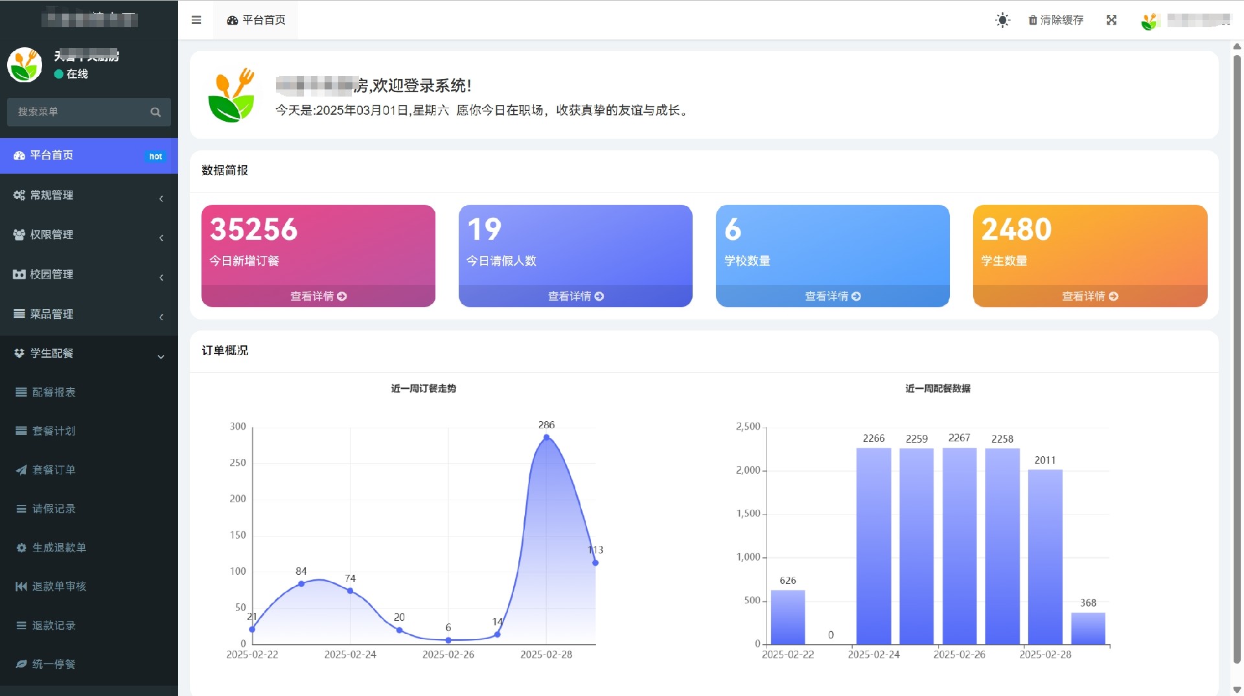Click the gears icon beside 常规管理
This screenshot has height=696, width=1244.
tap(19, 195)
